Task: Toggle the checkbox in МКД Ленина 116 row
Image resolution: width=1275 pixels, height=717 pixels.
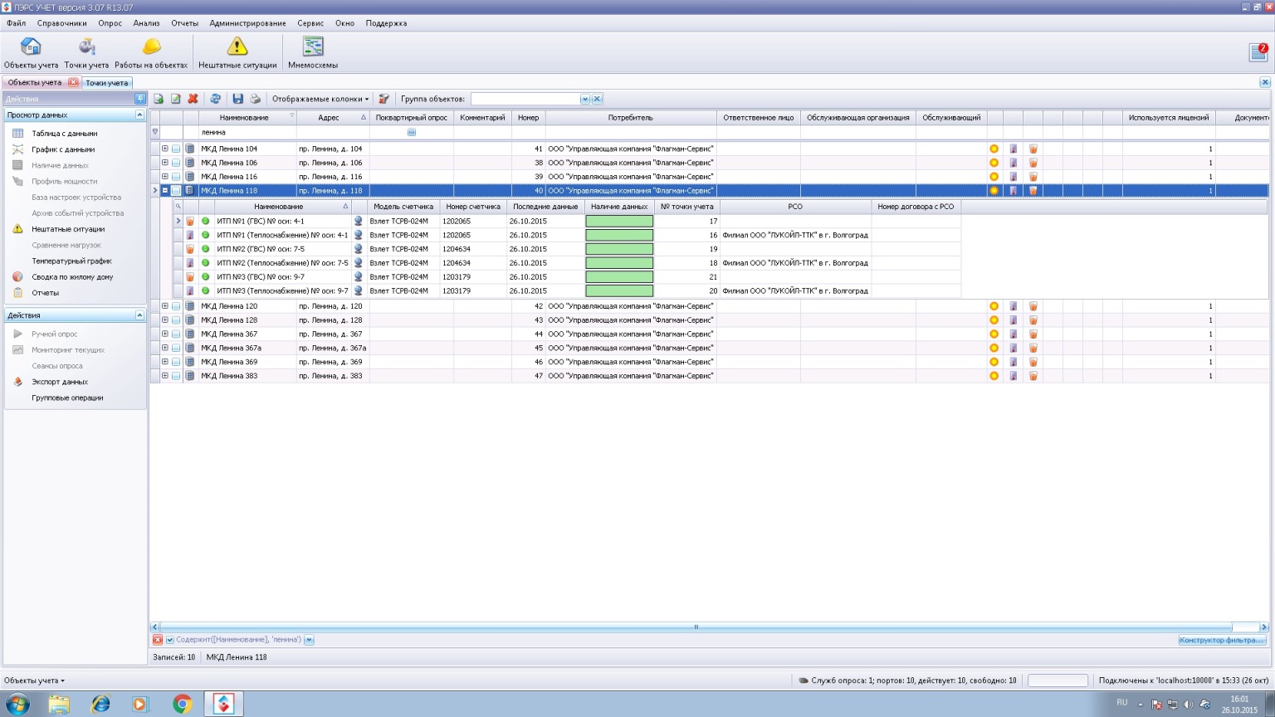Action: click(x=176, y=177)
